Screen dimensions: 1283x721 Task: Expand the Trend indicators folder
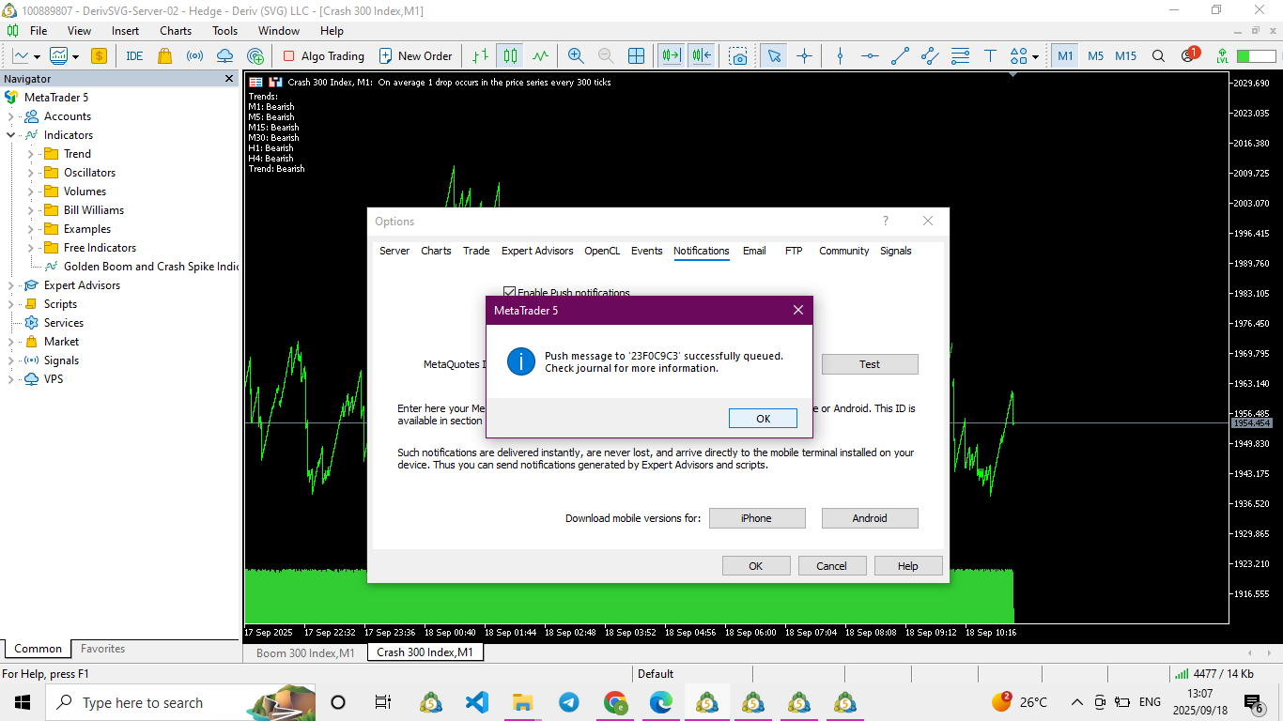(x=31, y=154)
